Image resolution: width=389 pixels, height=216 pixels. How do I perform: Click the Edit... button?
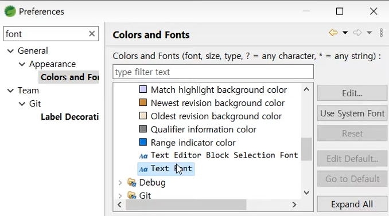[352, 93]
